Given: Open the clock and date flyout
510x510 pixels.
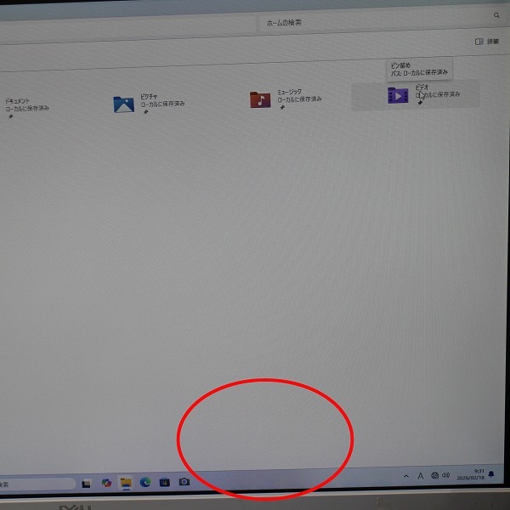Looking at the screenshot, I should (473, 474).
